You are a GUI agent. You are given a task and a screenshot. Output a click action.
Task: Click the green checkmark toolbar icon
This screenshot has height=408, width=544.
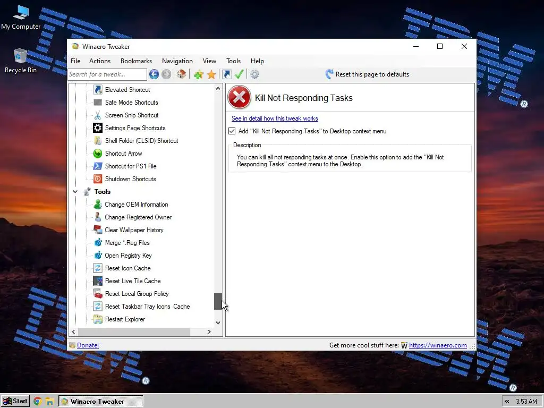(239, 74)
